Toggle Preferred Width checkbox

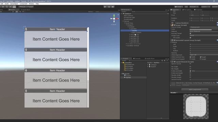190,71
